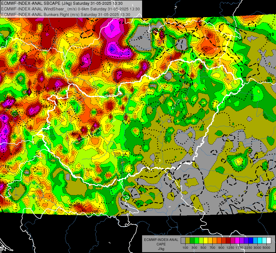The height and width of the screenshot is (253, 276).
Task: Select the pure yellow legend swatch
Action: click(x=206, y=241)
